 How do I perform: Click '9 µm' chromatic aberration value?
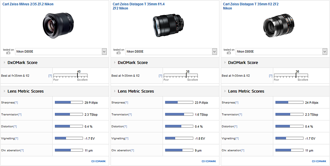pos(199,151)
